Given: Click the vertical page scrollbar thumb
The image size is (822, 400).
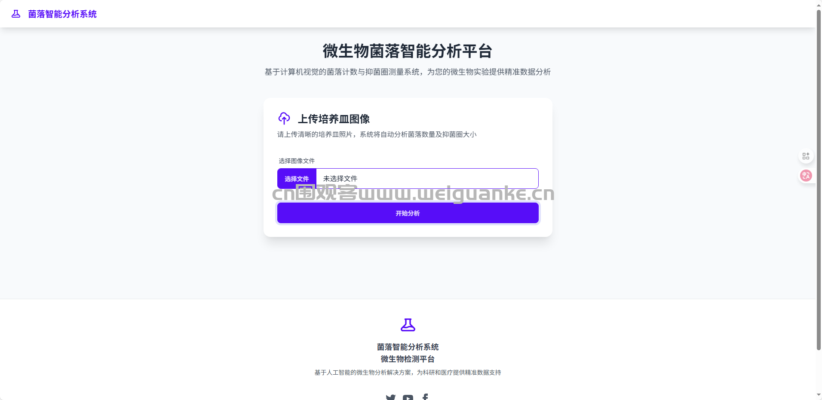Looking at the screenshot, I should coord(819,179).
